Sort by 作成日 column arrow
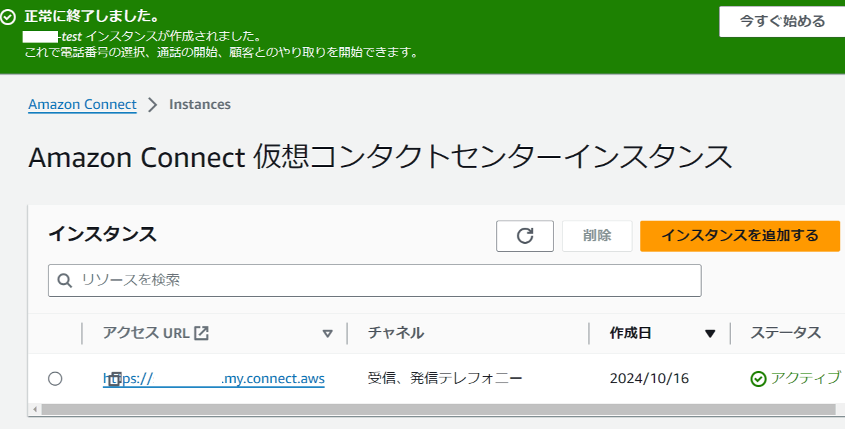The image size is (845, 429). 710,334
